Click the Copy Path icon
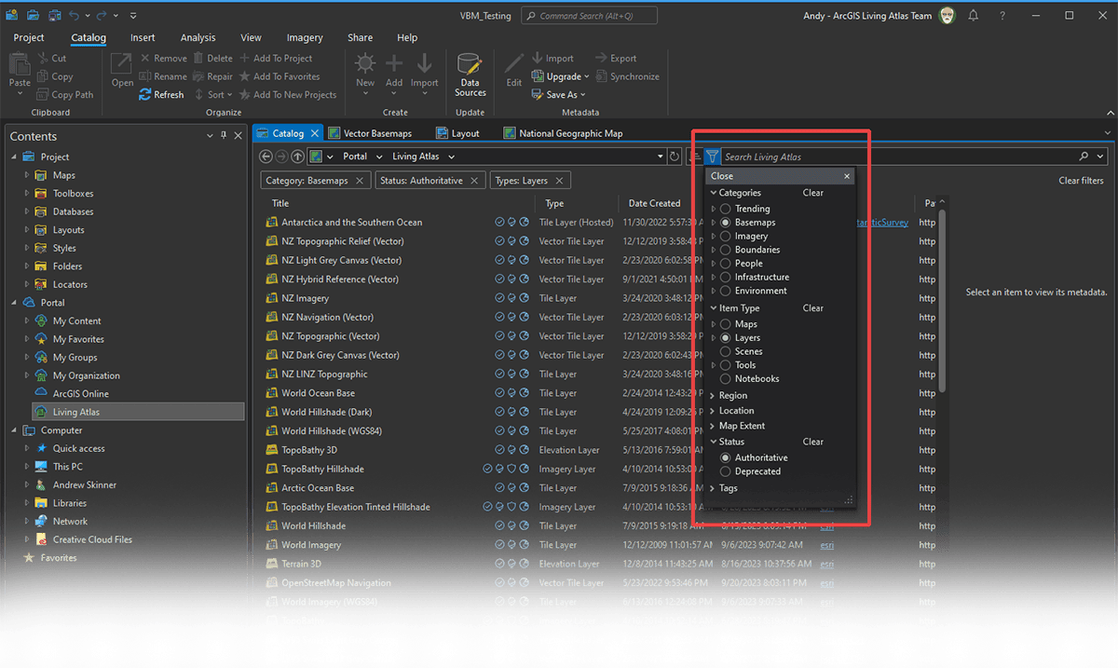 43,94
